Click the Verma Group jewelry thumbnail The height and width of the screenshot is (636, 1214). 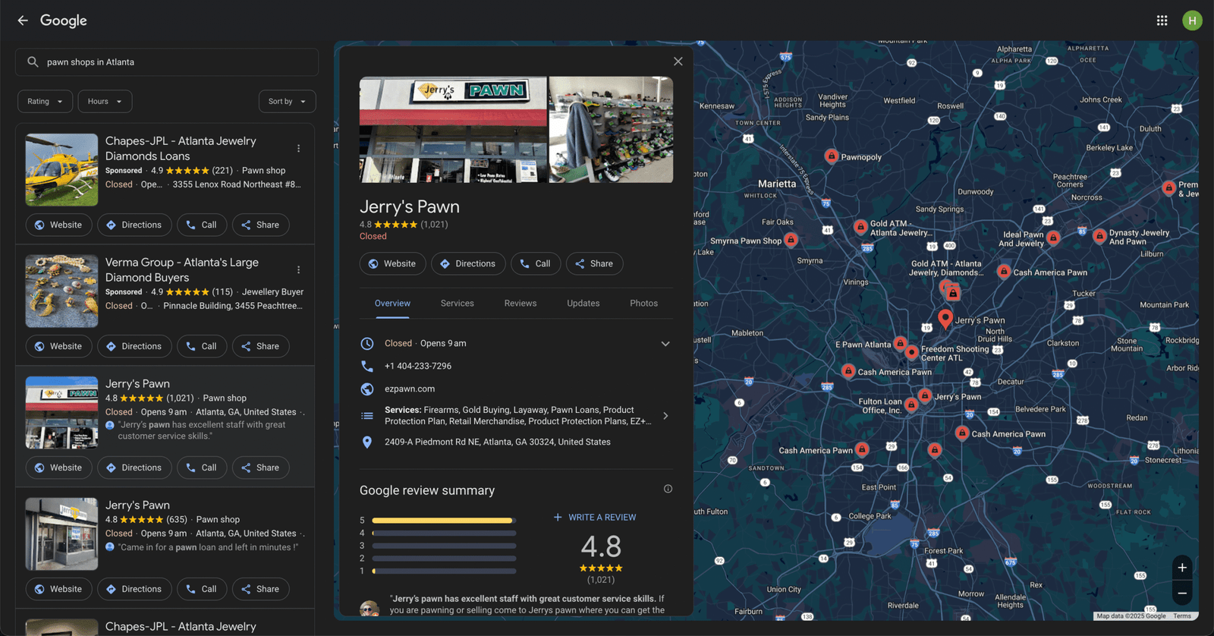pyautogui.click(x=61, y=291)
